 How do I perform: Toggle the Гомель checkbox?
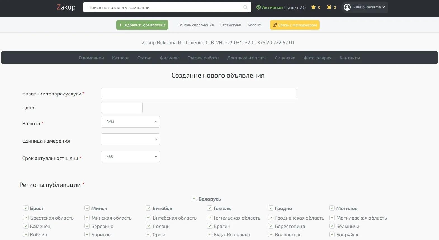click(x=210, y=208)
